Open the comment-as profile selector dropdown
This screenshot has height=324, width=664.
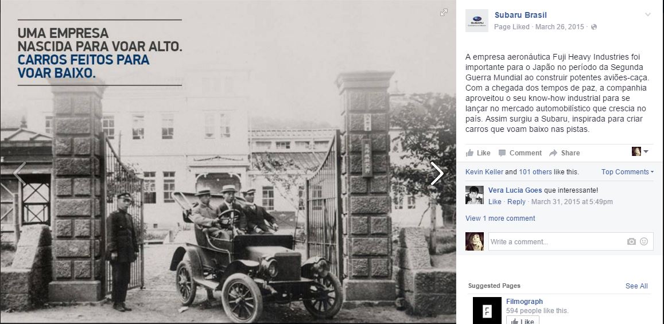coord(640,151)
